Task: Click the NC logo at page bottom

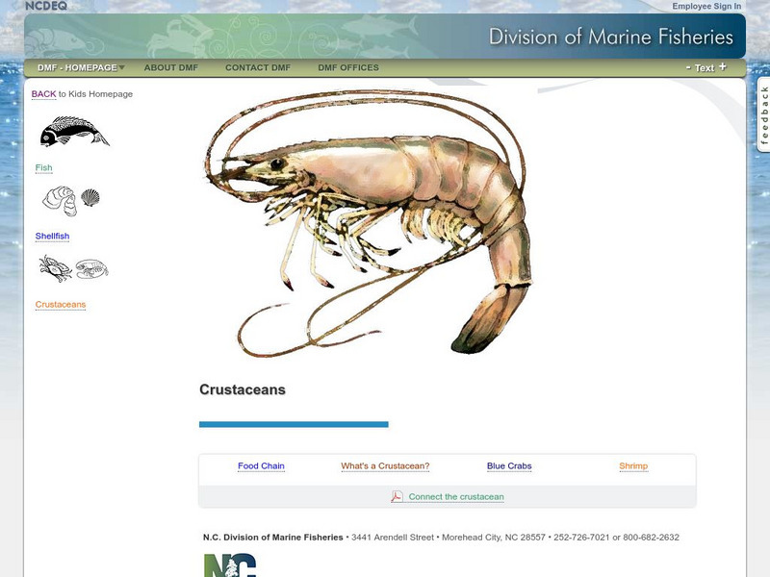Action: [231, 569]
